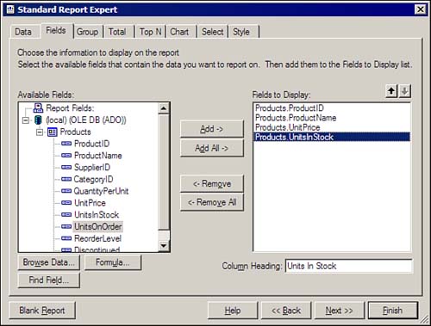Open the Group tab
The image size is (431, 326).
(87, 32)
